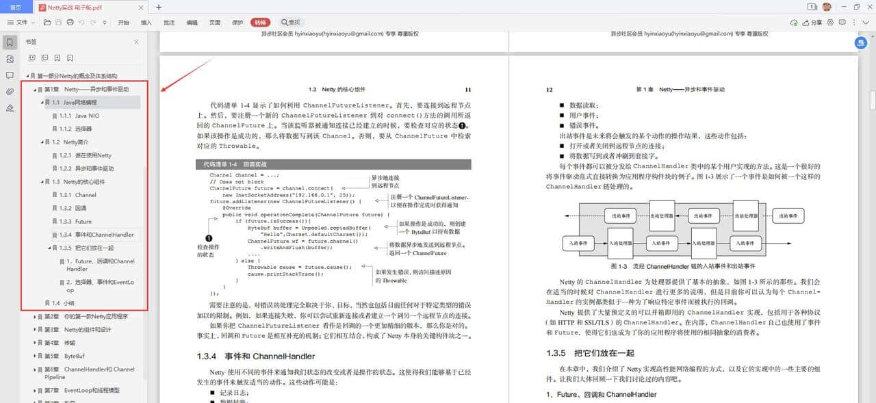
Task: Click the settings gear icon top right
Action: (x=831, y=23)
